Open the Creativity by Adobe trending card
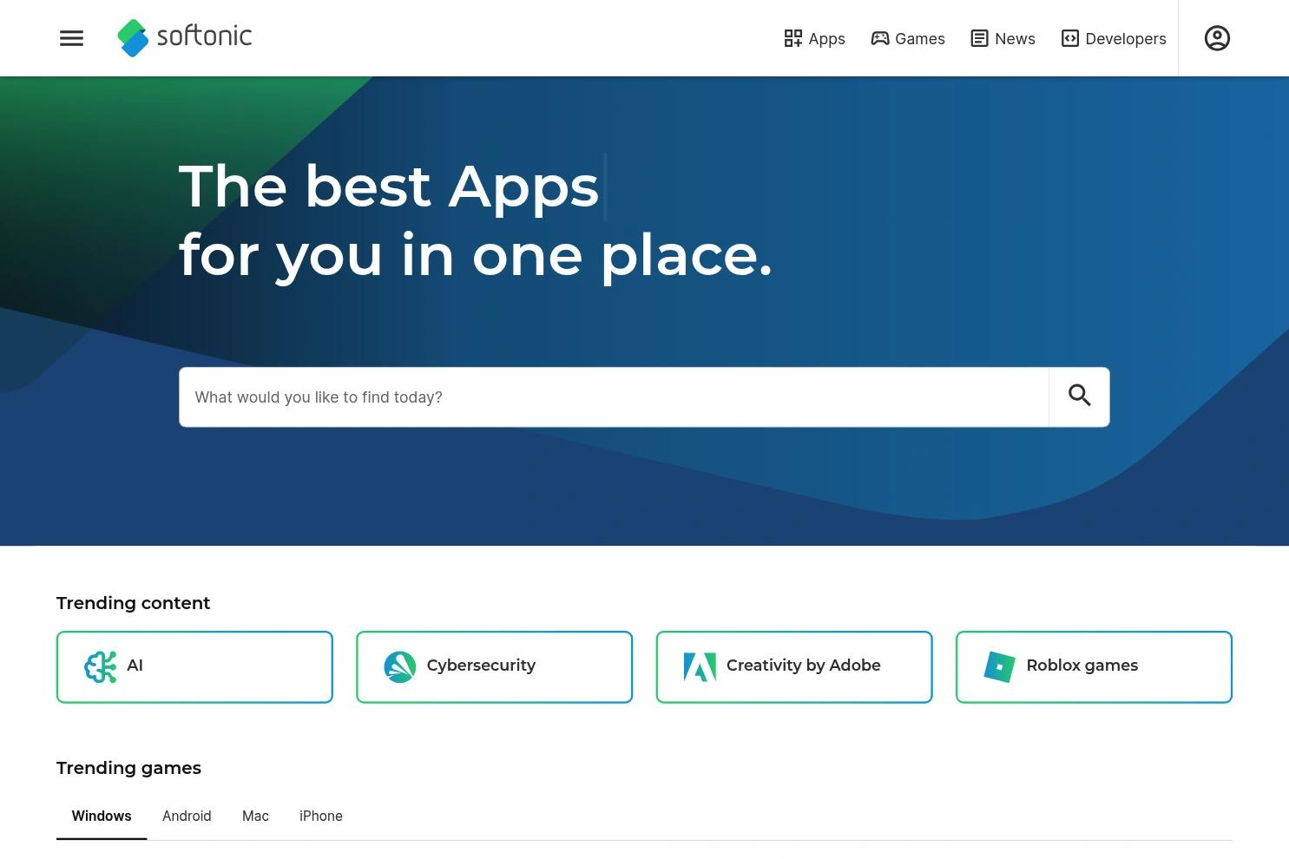1289x859 pixels. [803, 666]
